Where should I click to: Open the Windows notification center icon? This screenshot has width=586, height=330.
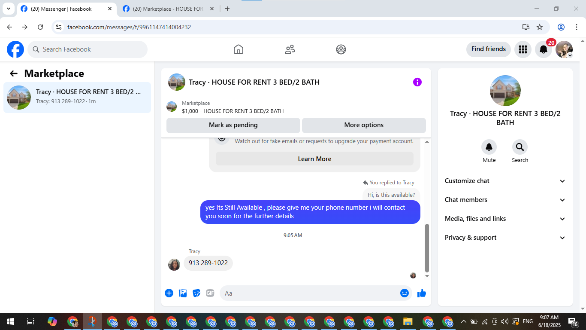573,321
